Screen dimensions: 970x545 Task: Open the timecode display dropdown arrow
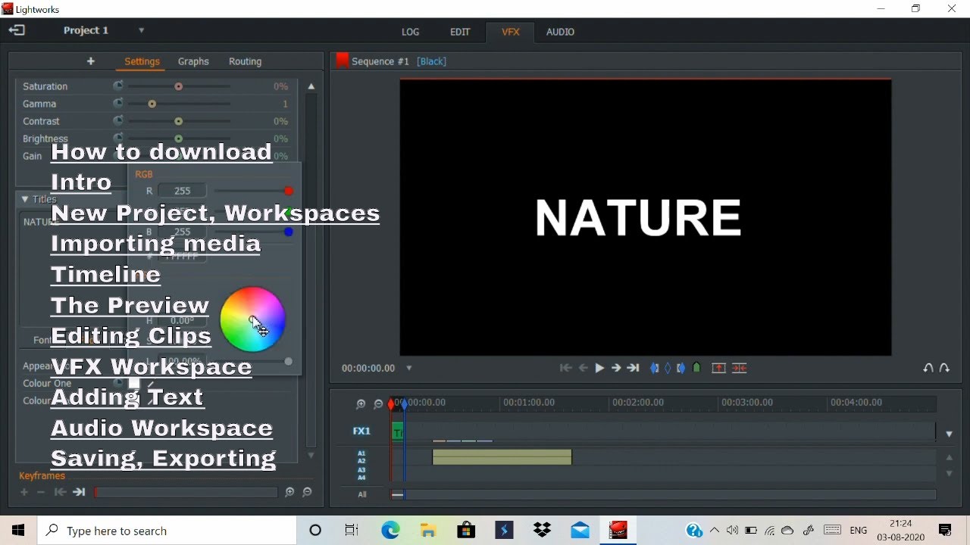(409, 369)
